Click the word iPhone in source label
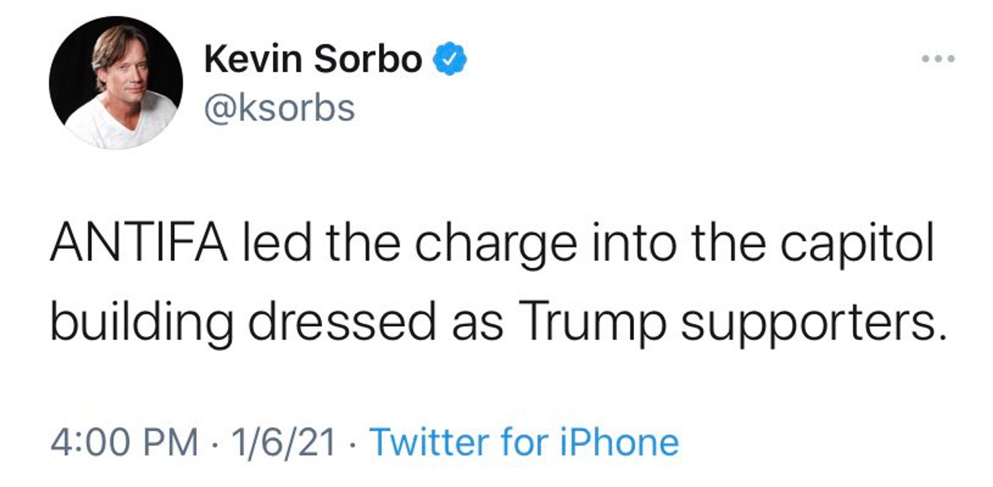 pos(619,442)
